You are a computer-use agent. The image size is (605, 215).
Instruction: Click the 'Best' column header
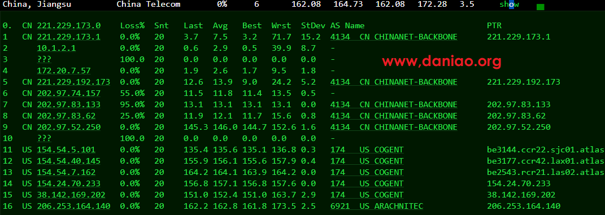pyautogui.click(x=252, y=25)
